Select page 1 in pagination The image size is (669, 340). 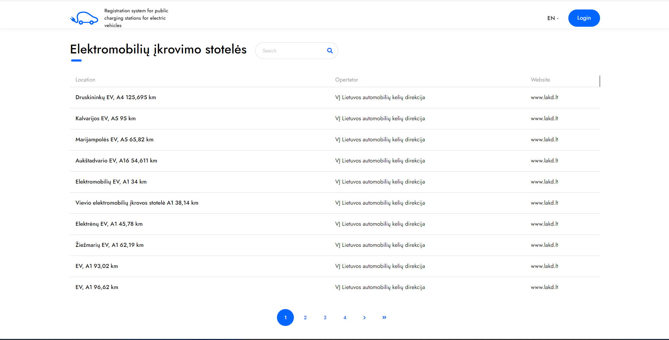(x=285, y=317)
